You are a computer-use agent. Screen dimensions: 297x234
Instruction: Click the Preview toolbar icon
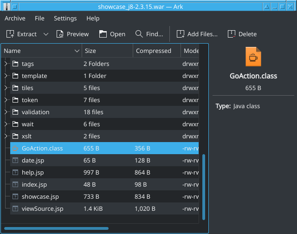click(x=60, y=34)
